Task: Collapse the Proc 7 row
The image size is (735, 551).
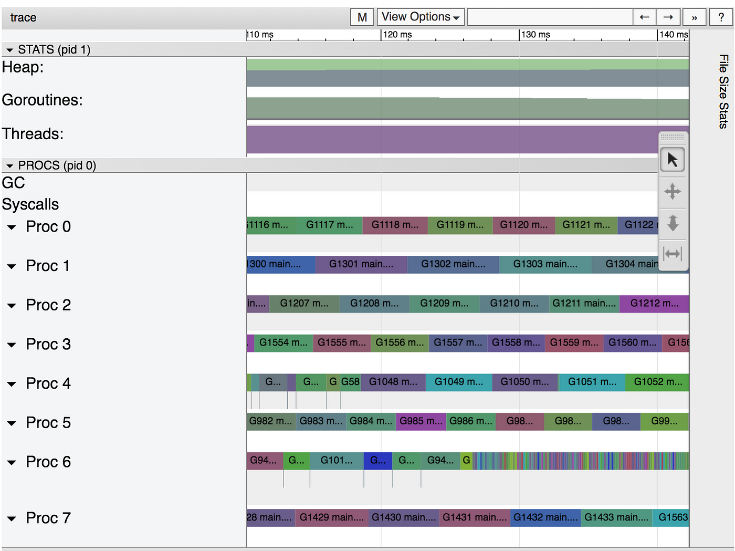Action: click(12, 519)
